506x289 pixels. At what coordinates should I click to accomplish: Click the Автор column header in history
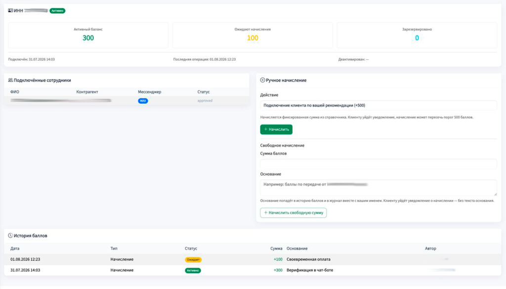[430, 249]
